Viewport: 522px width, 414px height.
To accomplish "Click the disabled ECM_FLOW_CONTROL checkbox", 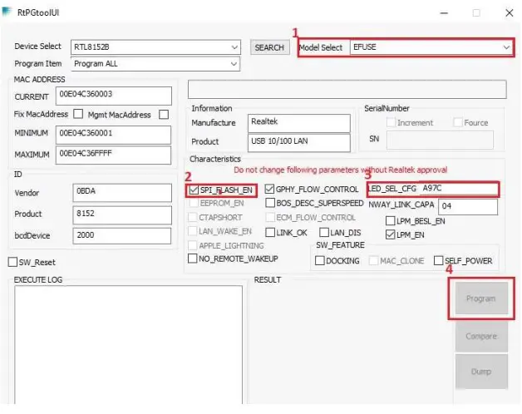I will 270,217.
